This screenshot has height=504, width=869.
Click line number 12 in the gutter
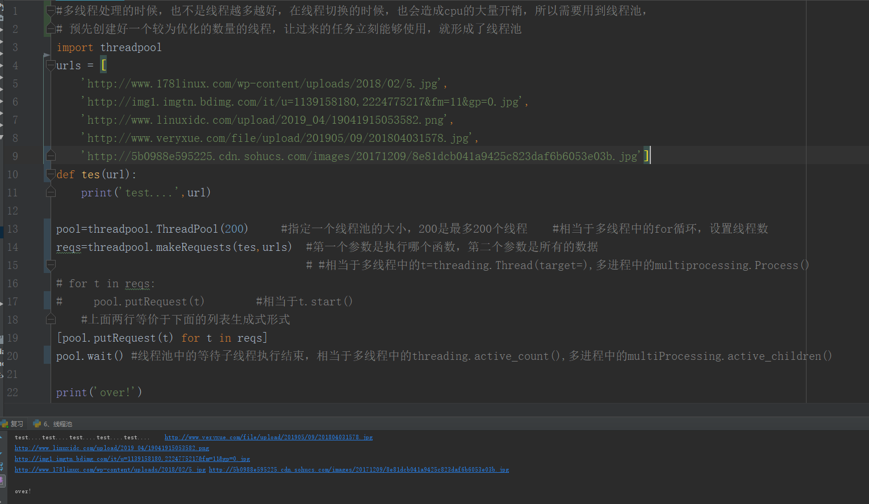tap(12, 211)
